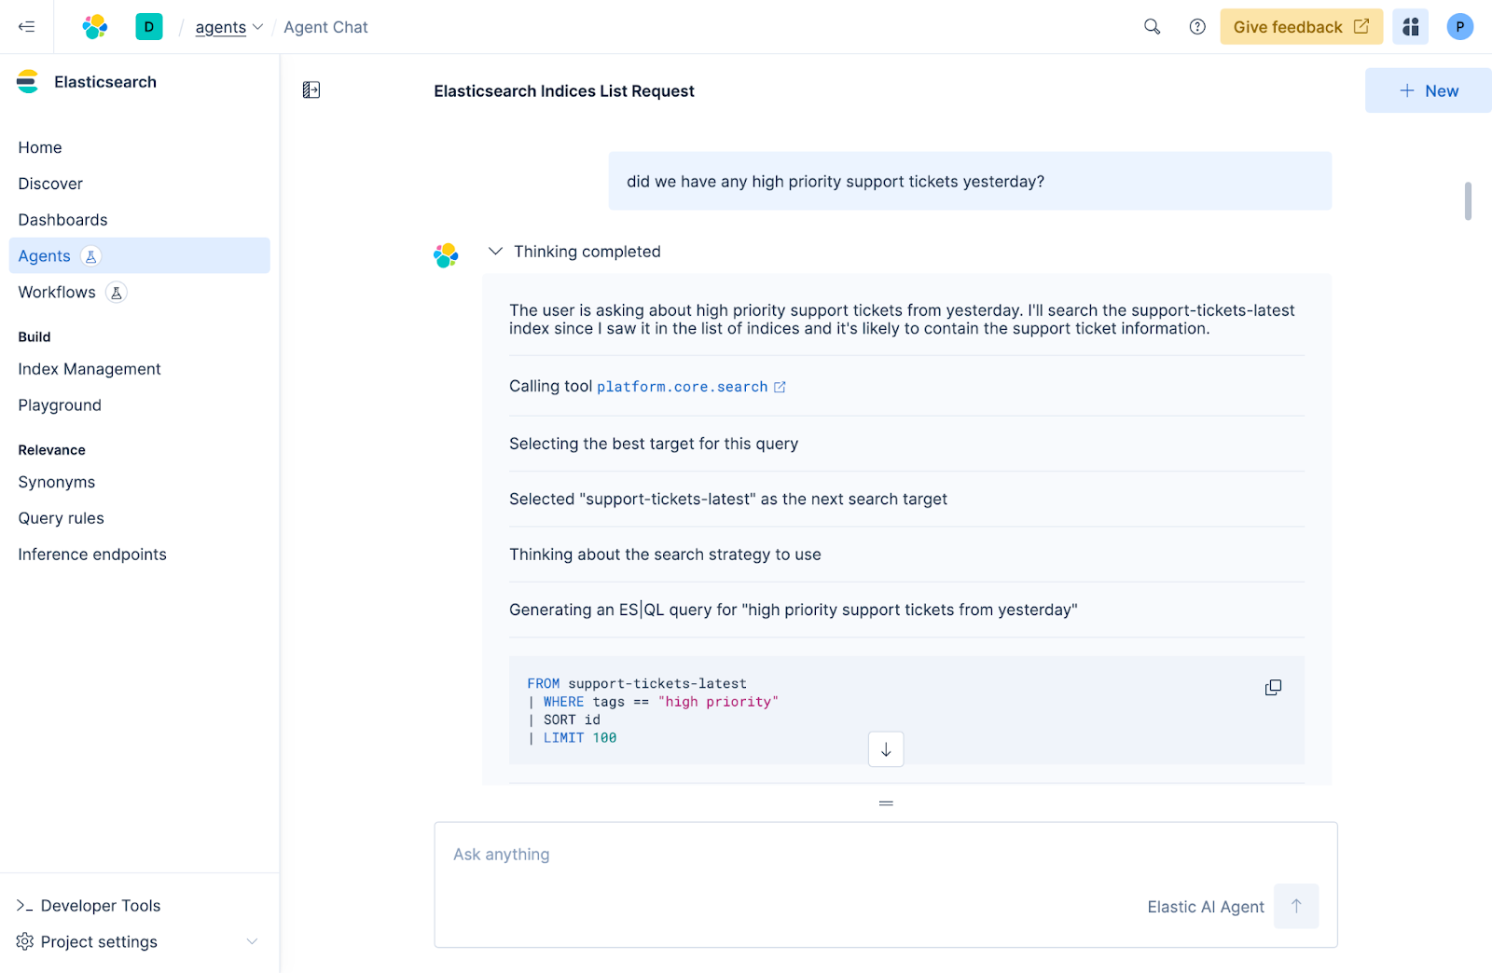Open Index Management
The width and height of the screenshot is (1492, 973).
point(90,369)
